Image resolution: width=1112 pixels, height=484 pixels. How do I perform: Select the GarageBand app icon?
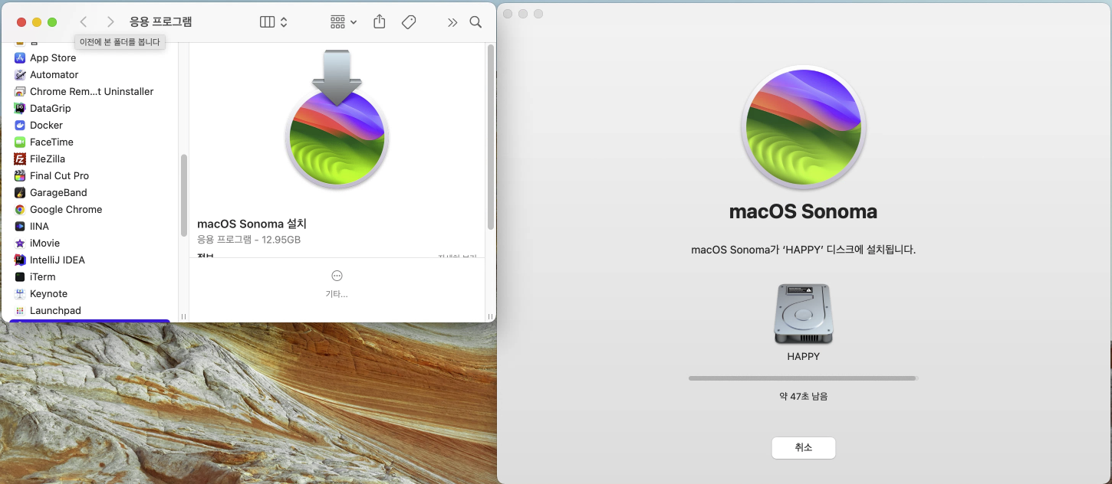coord(20,192)
